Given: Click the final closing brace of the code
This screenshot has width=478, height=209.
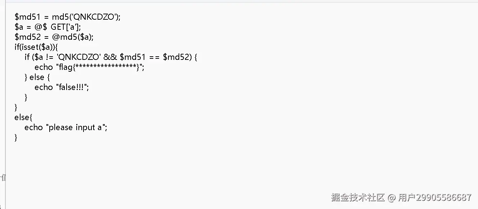Looking at the screenshot, I should [x=16, y=137].
